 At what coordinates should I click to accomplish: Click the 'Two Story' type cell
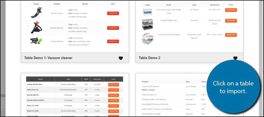[x=194, y=21]
